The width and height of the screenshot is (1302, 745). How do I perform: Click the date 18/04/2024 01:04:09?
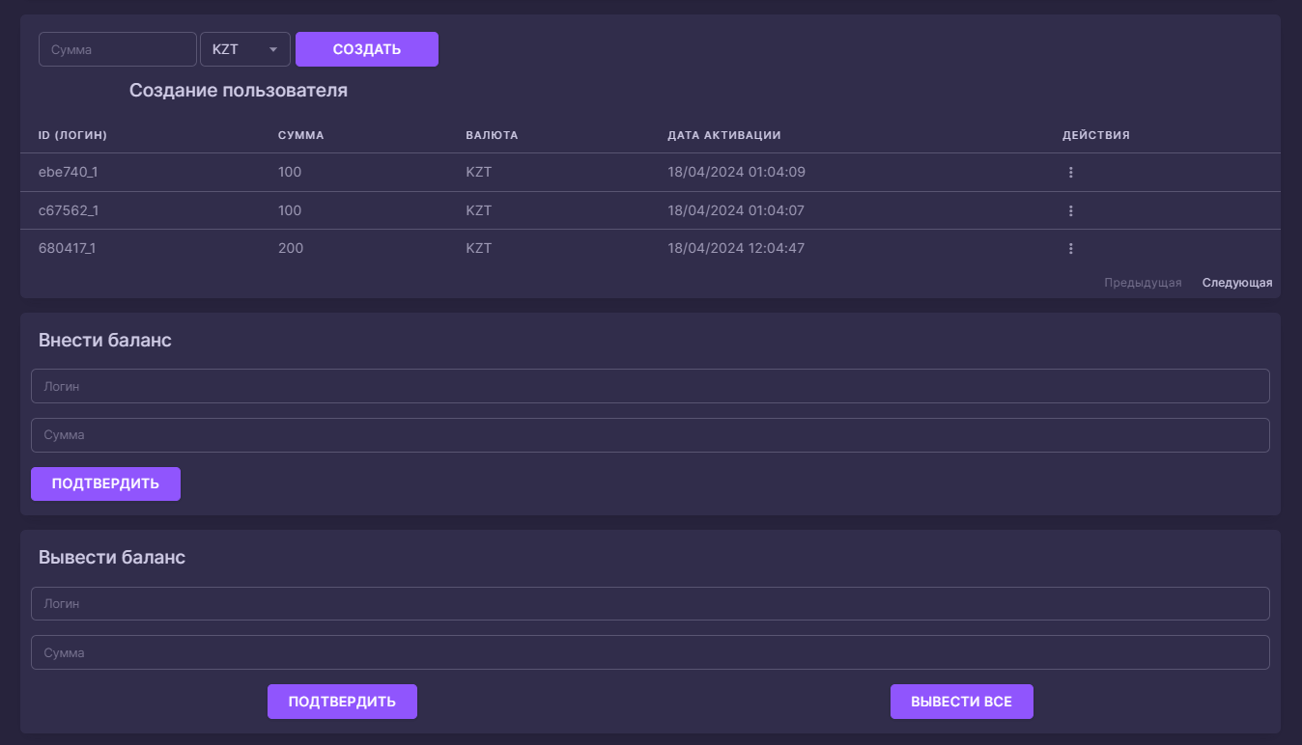[736, 173]
